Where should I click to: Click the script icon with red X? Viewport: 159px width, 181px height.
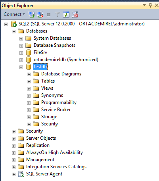(x=75, y=14)
